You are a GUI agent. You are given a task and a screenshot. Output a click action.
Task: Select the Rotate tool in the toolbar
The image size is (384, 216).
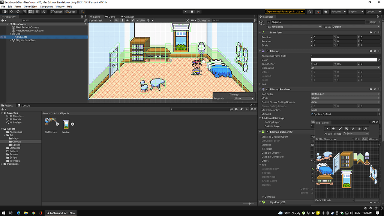[x=18, y=12]
